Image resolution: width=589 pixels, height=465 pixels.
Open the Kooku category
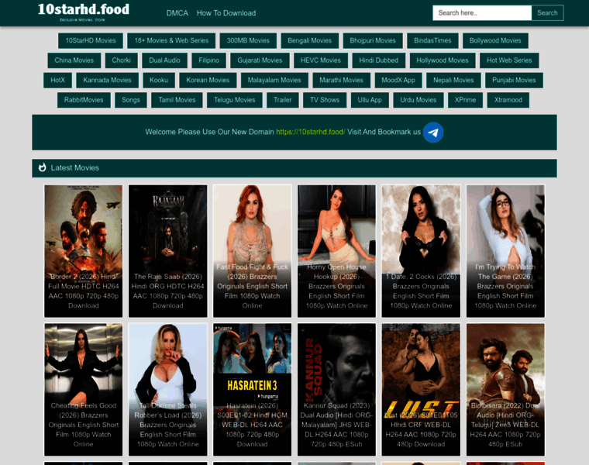tap(159, 81)
